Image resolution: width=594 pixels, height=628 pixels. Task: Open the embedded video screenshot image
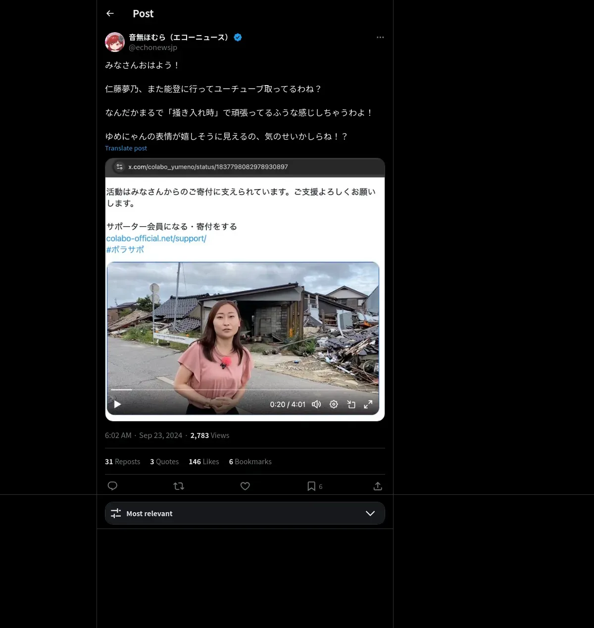(x=245, y=290)
